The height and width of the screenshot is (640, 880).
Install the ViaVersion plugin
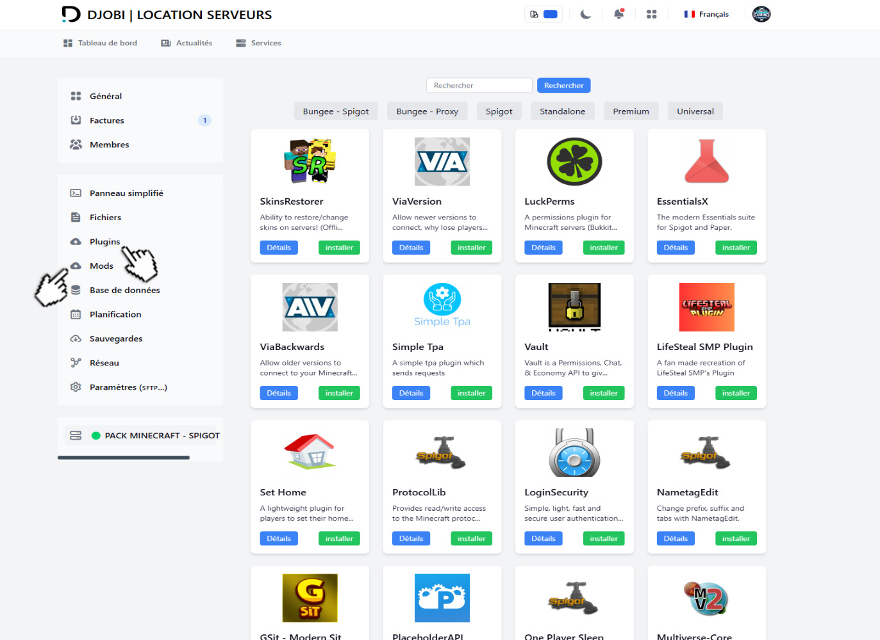coord(472,248)
